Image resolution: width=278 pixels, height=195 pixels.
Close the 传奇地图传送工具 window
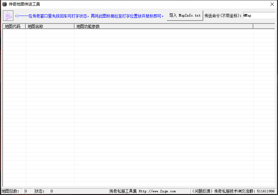pyautogui.click(x=272, y=4)
